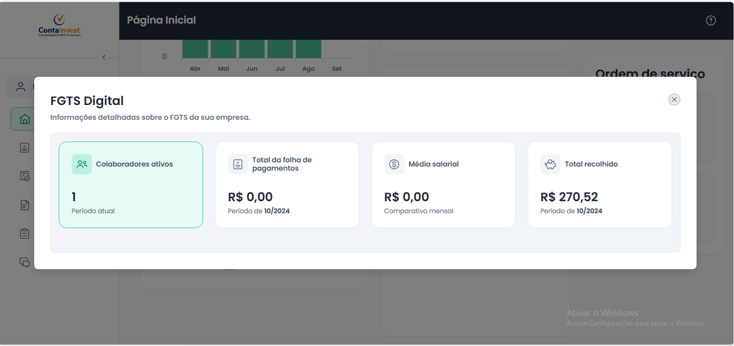Click the ContaInvest logo
734x346 pixels.
pos(59,25)
